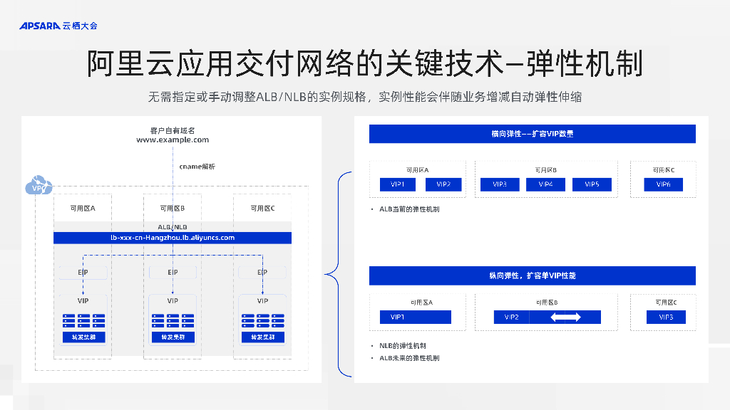Select VIP1 box in the 横向弹性 section
Viewport: 730px width, 410px height.
(x=398, y=184)
